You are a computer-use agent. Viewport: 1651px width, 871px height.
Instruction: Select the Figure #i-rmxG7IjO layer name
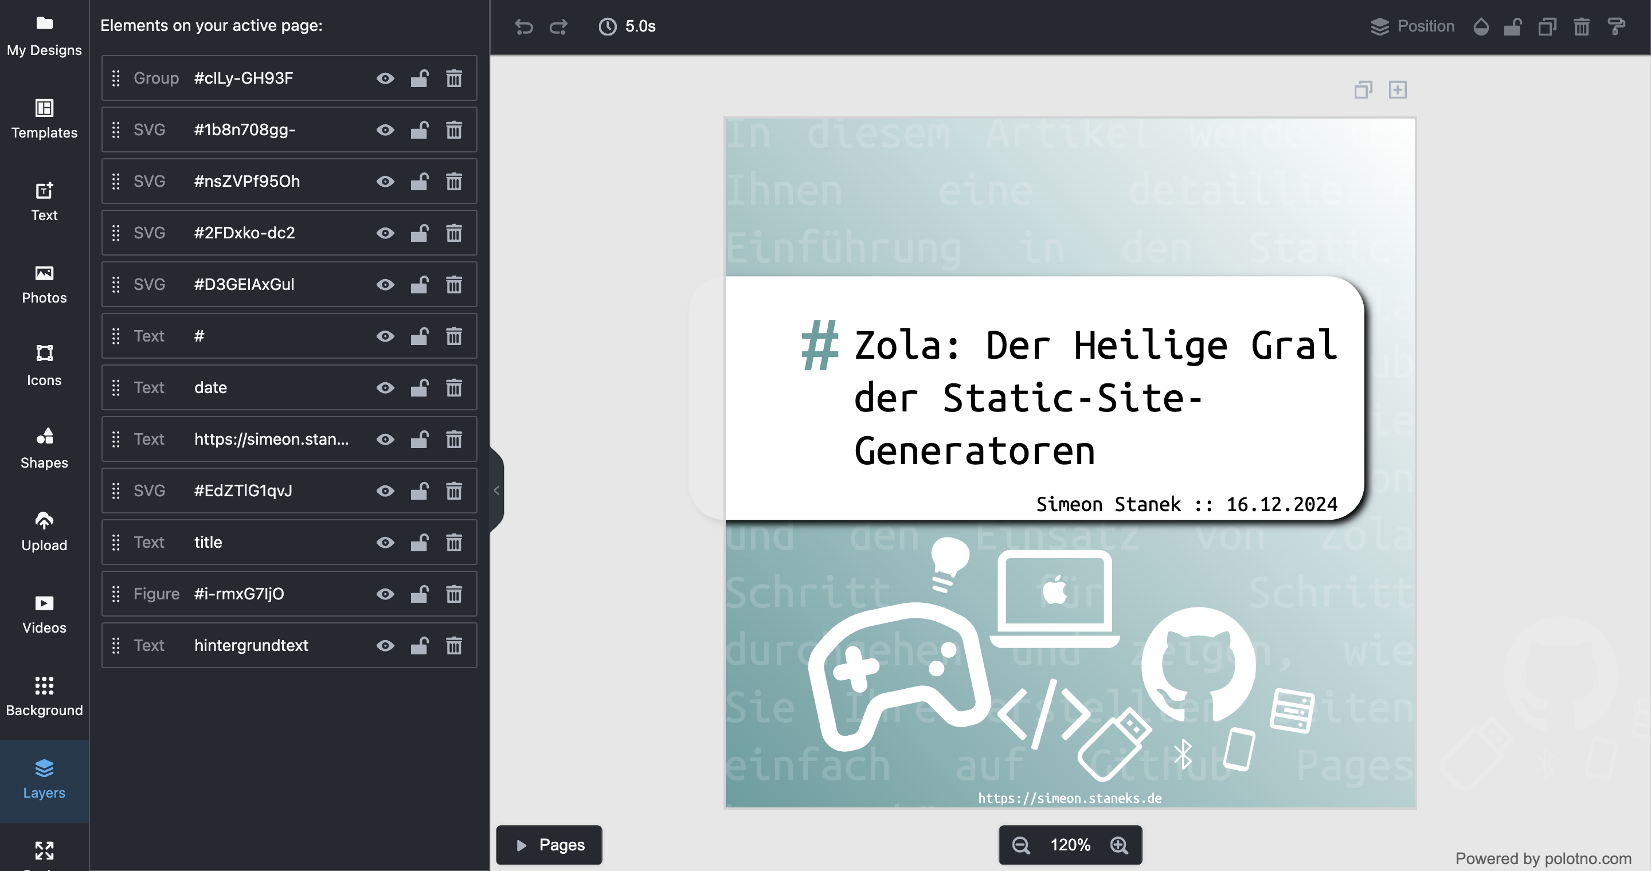coord(239,594)
